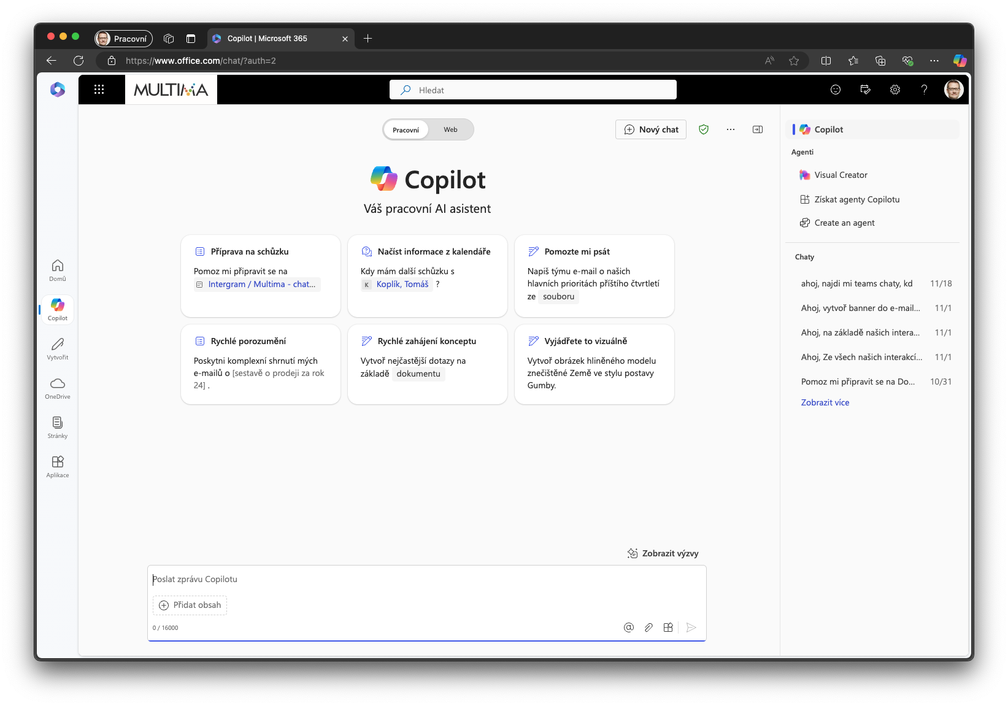1008x706 pixels.
Task: Click the green protection shield icon
Action: (704, 129)
